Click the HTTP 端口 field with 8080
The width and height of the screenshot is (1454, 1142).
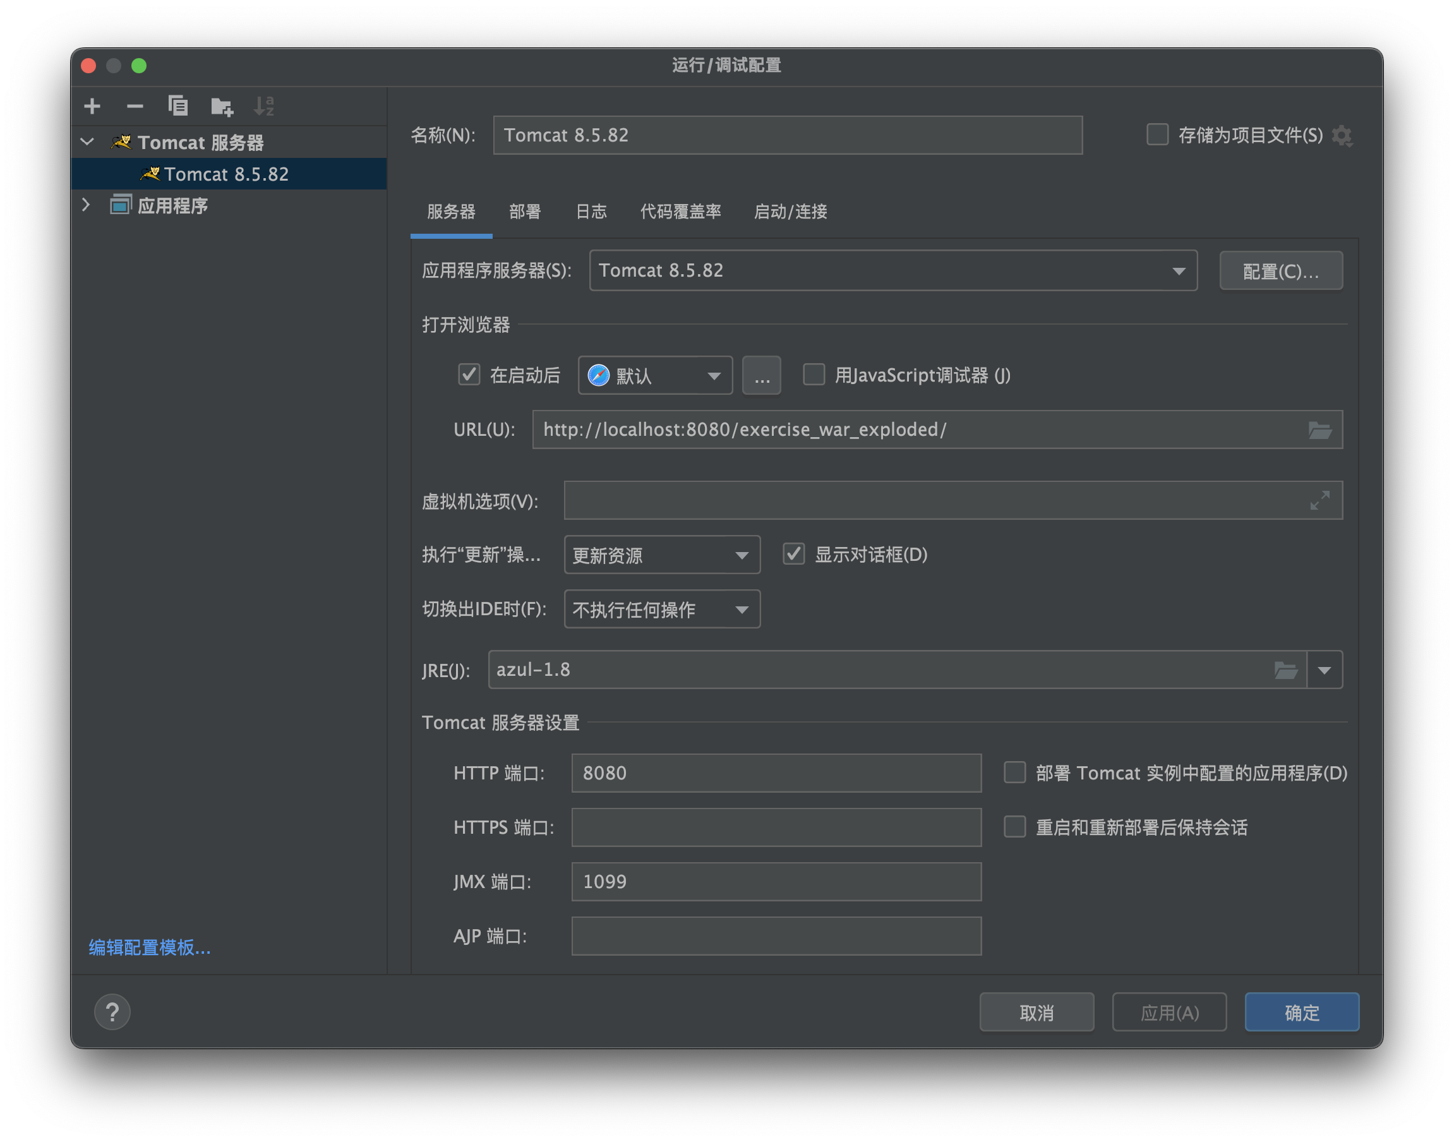pos(776,773)
